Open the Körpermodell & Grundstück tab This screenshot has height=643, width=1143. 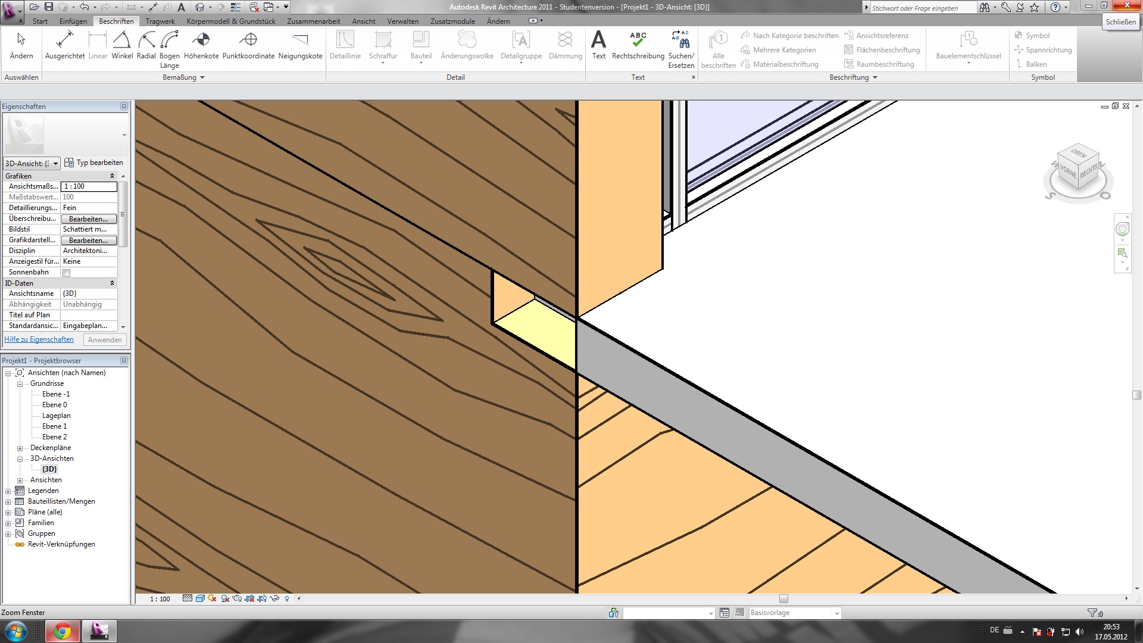231,21
